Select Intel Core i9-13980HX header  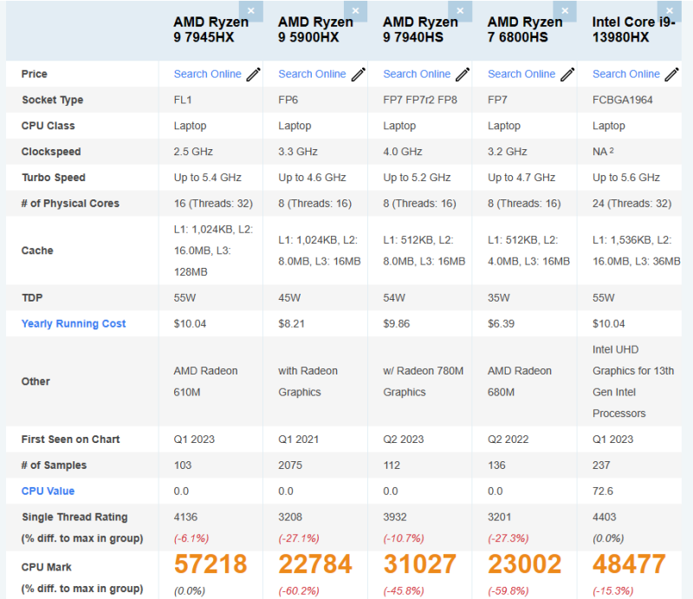point(634,29)
